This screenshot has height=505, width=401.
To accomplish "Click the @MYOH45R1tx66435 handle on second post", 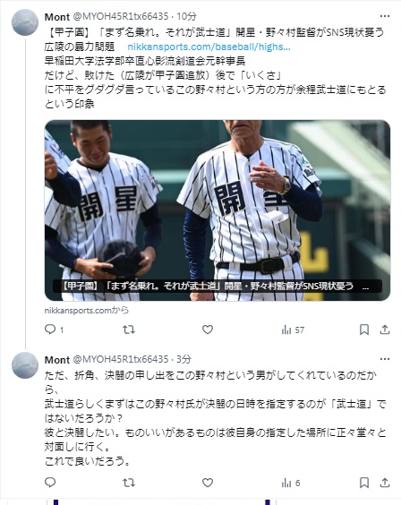I will point(121,359).
